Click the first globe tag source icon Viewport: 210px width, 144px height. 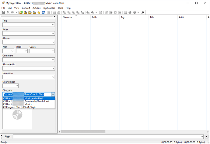(x=130, y=13)
